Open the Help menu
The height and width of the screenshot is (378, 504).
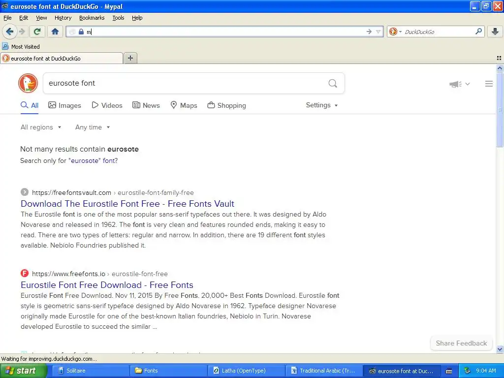137,18
